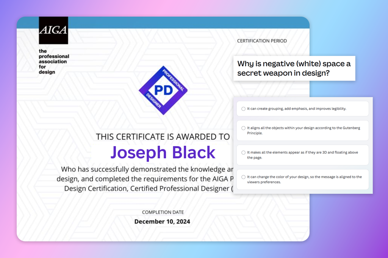The image size is (388, 258).
Task: Click the negative (white) space question heading
Action: point(294,68)
